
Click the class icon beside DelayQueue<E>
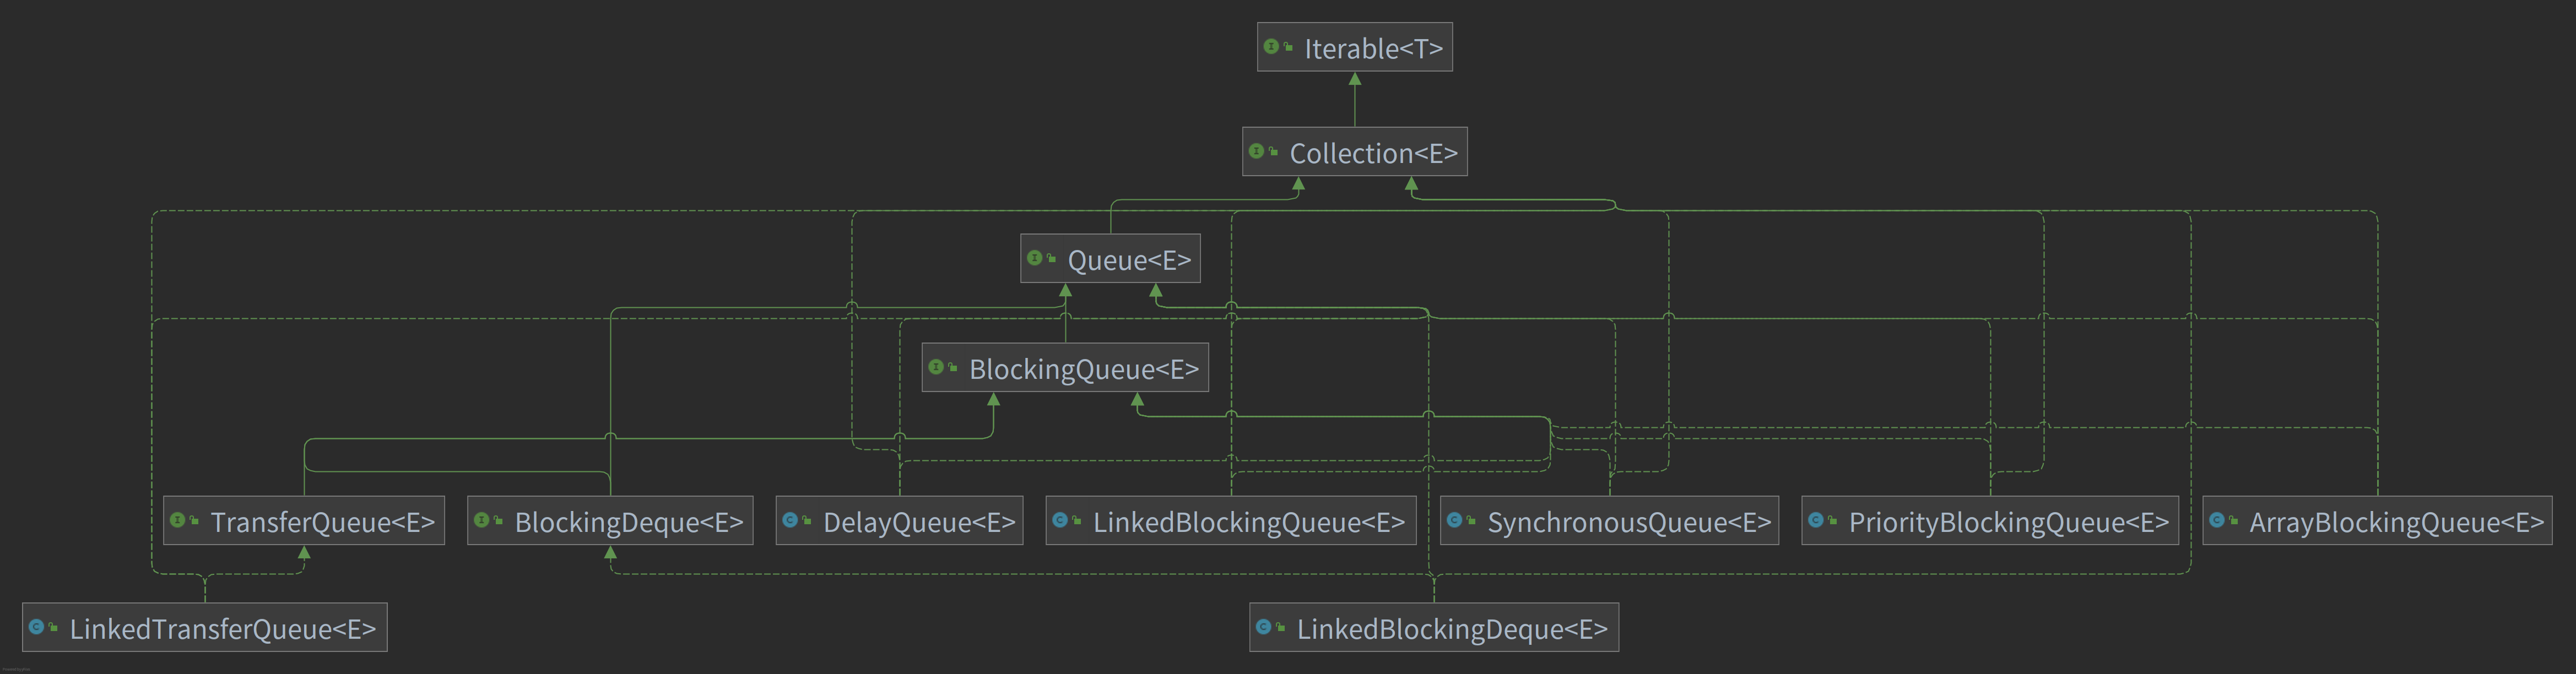(790, 520)
